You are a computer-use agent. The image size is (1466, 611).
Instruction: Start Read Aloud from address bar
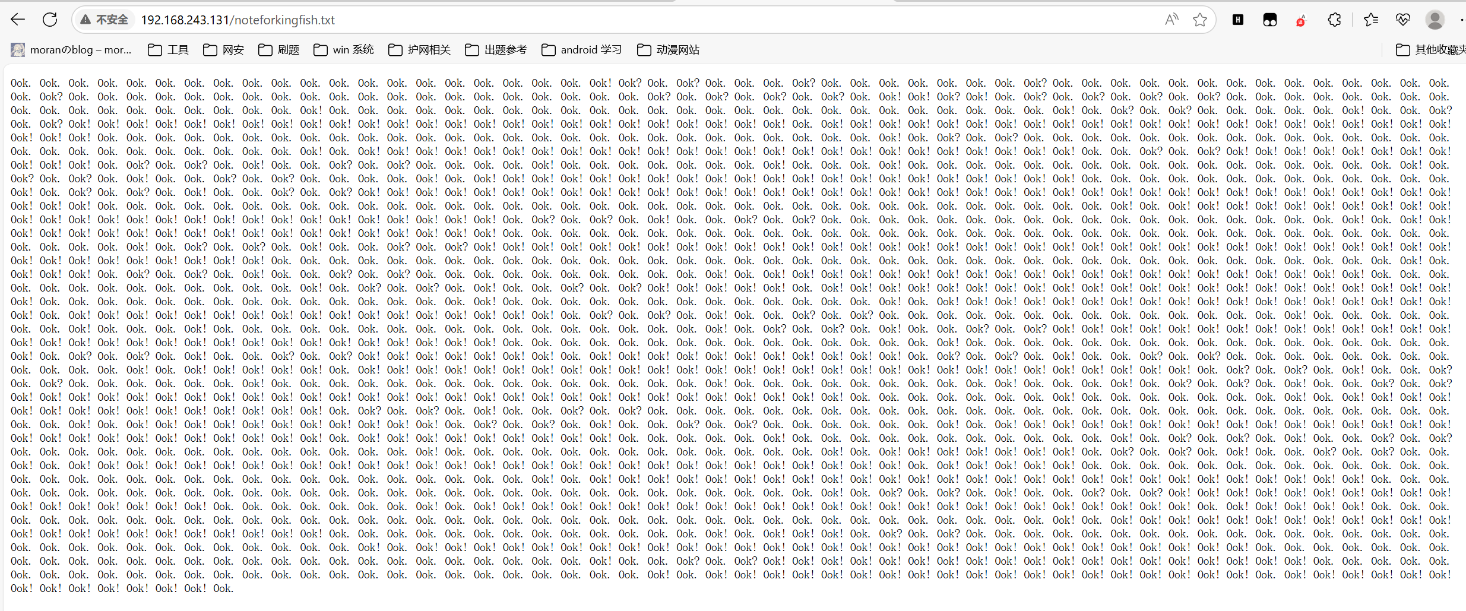click(x=1171, y=20)
